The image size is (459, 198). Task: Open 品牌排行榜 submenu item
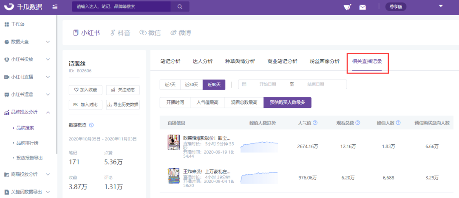pos(28,143)
